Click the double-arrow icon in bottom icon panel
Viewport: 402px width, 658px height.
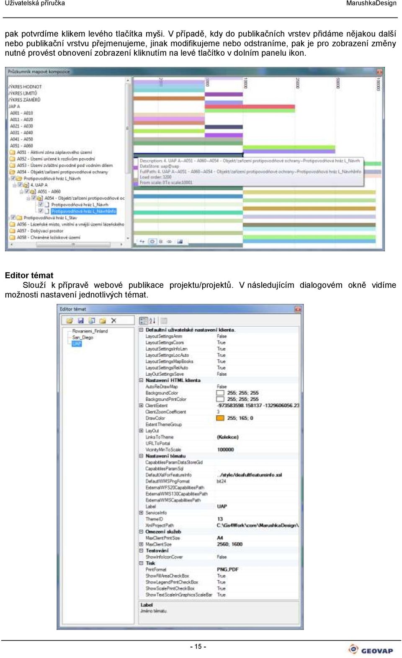(170, 242)
